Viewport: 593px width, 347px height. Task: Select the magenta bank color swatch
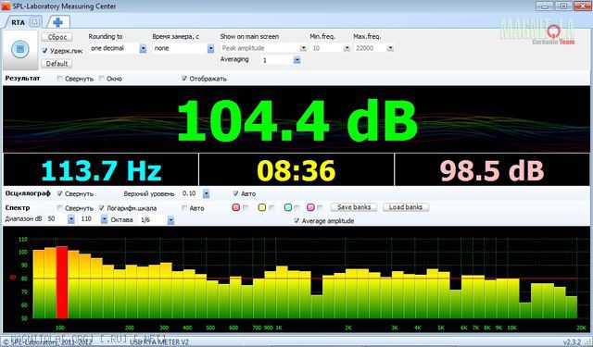click(x=310, y=207)
